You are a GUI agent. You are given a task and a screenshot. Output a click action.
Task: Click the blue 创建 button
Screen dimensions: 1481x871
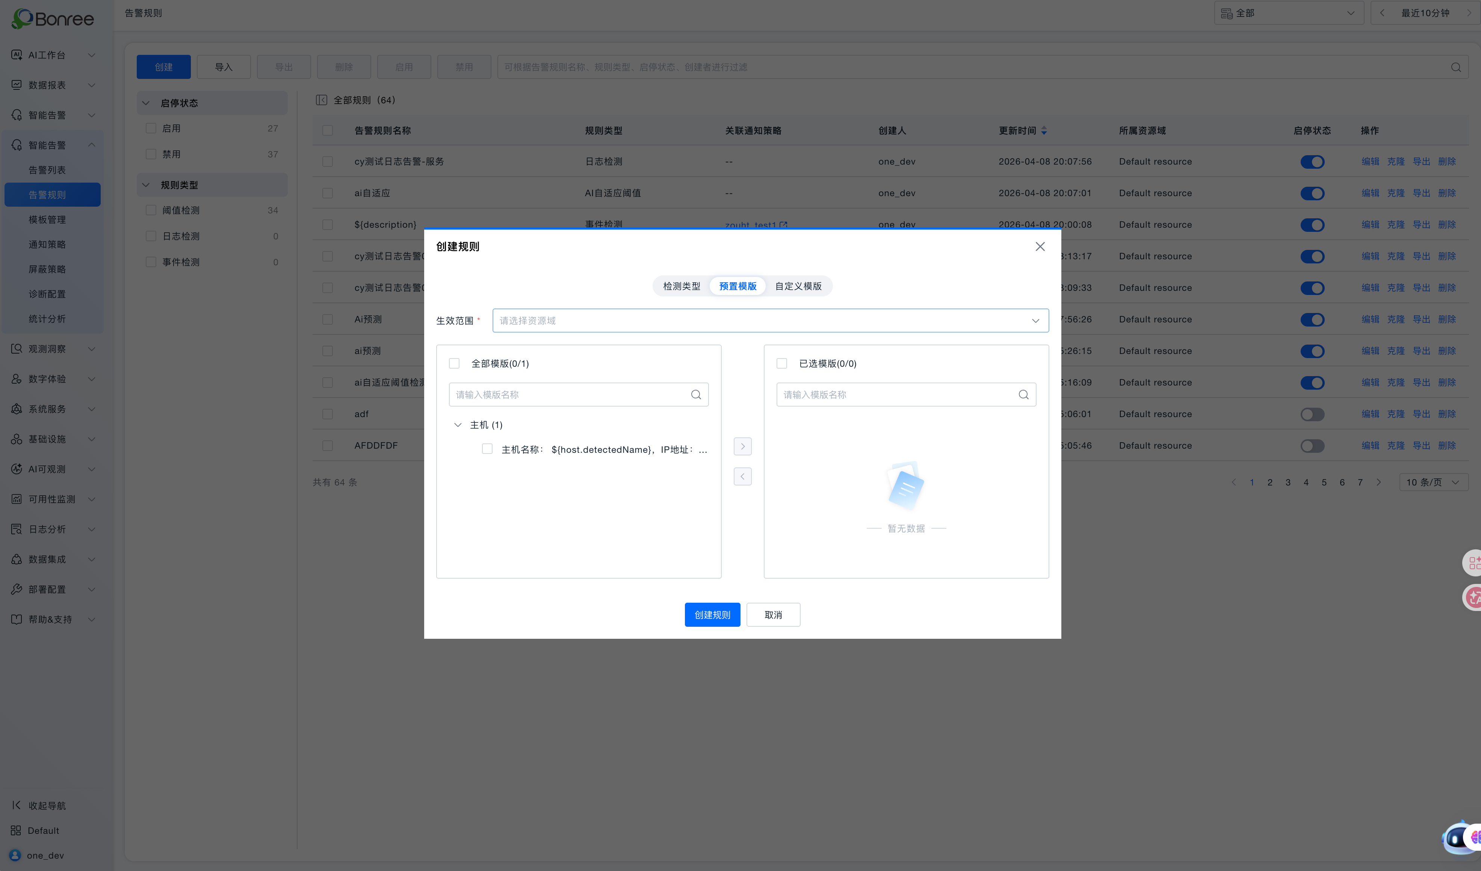click(x=163, y=67)
